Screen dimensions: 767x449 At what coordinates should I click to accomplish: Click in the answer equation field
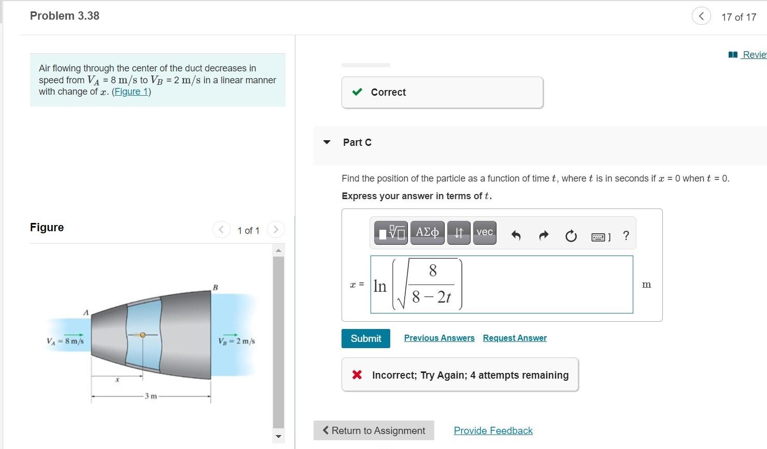point(502,285)
